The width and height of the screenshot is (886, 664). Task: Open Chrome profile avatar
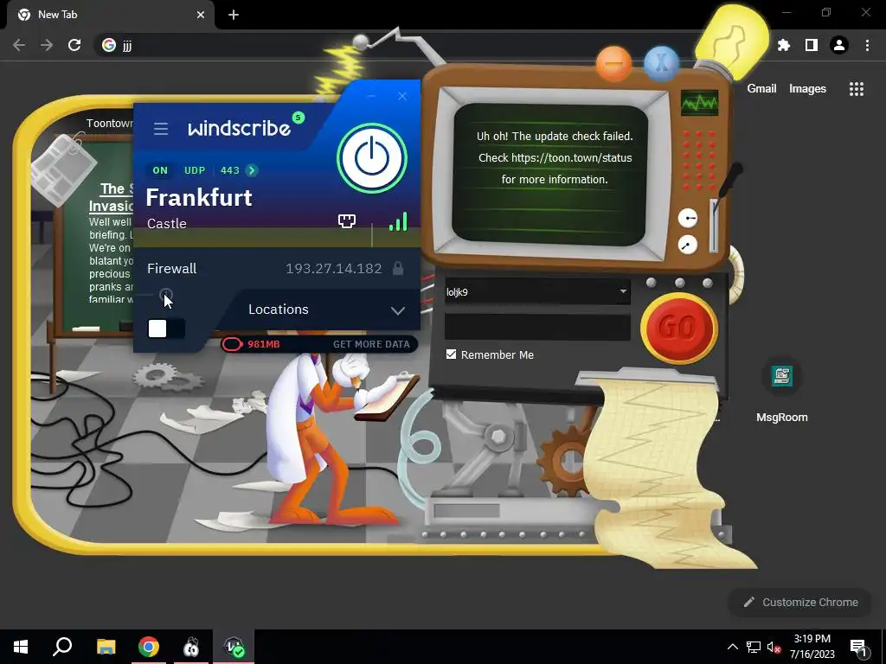pos(839,45)
